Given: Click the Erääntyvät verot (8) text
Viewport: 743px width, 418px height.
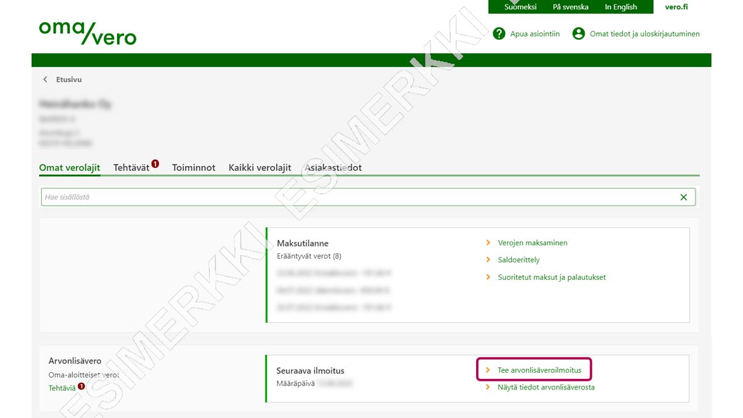Looking at the screenshot, I should pos(309,256).
